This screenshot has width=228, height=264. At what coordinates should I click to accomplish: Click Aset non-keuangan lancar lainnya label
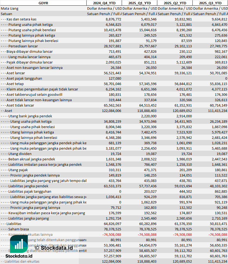[35, 68]
